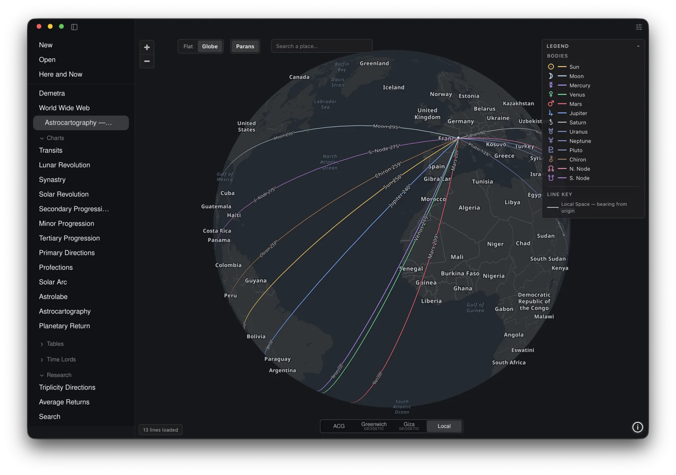This screenshot has height=475, width=676.
Task: Click the Uranus glyph in legend
Action: [x=551, y=132]
